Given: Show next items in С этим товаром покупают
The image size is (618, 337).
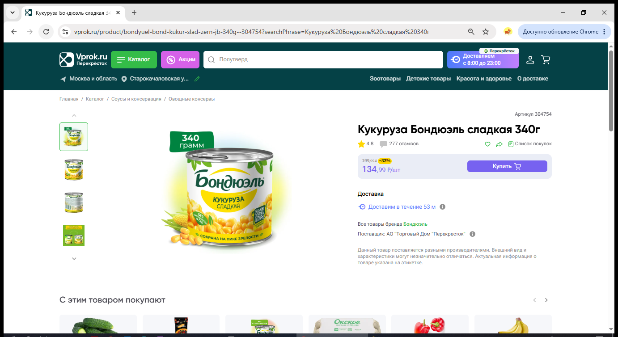Looking at the screenshot, I should pyautogui.click(x=546, y=300).
